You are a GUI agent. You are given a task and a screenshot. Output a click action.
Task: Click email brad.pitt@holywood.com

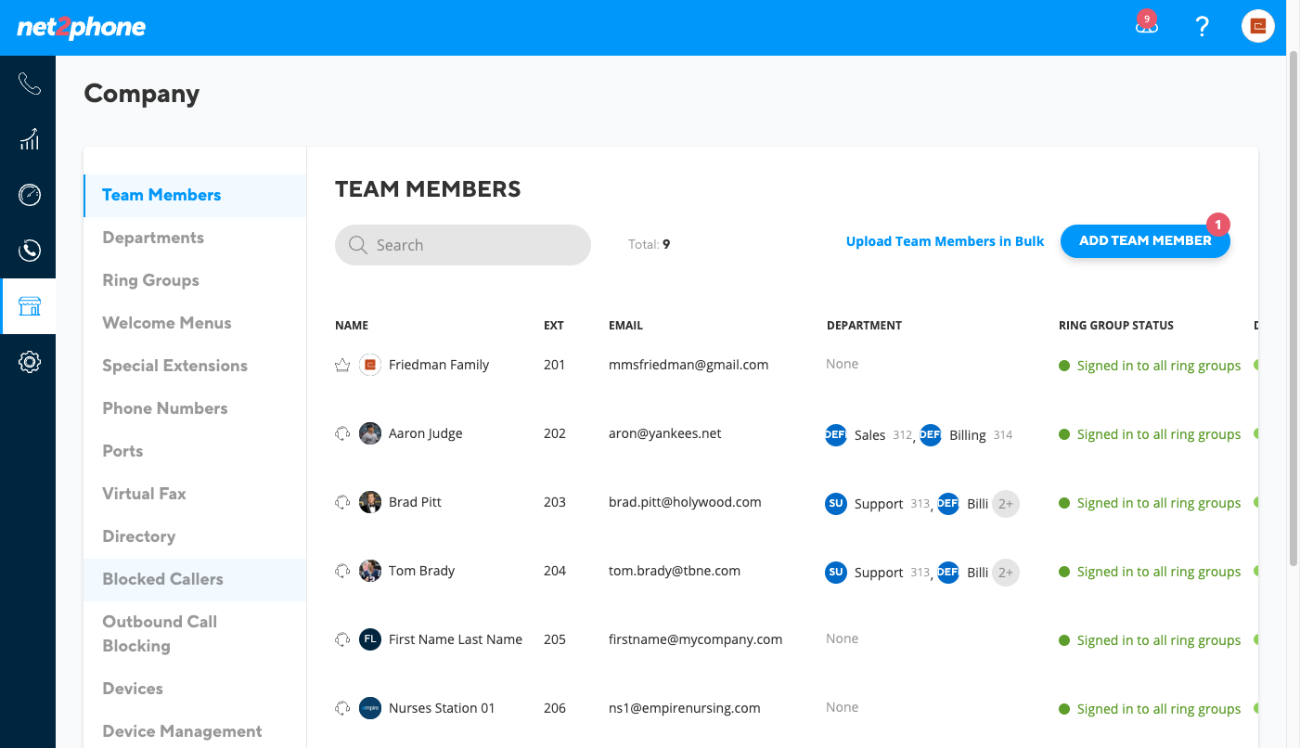point(685,502)
